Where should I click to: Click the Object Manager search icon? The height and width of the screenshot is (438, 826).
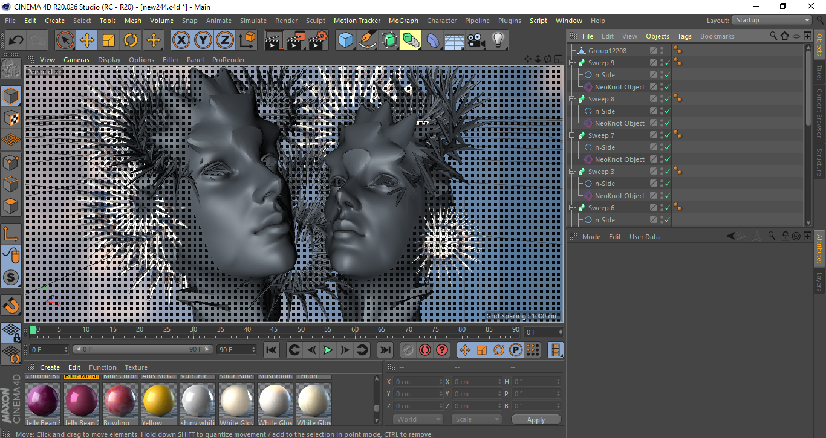coord(773,36)
